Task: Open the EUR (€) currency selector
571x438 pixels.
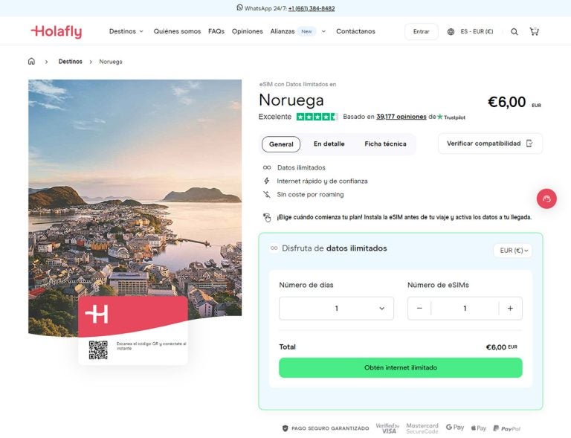Action: [x=513, y=251]
